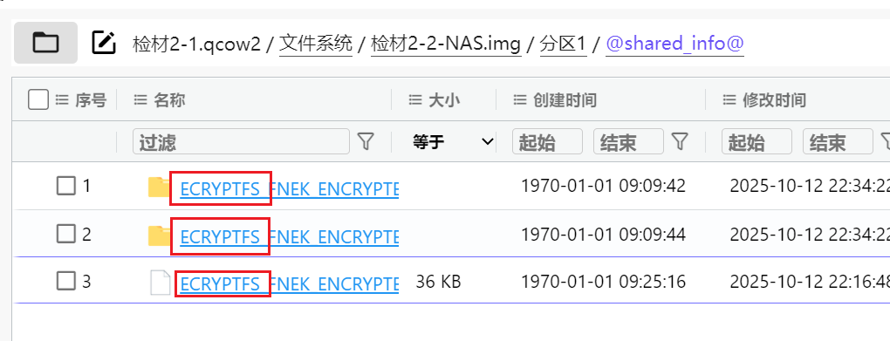
Task: Click the menu icon beside 大小 header
Action: (x=415, y=100)
